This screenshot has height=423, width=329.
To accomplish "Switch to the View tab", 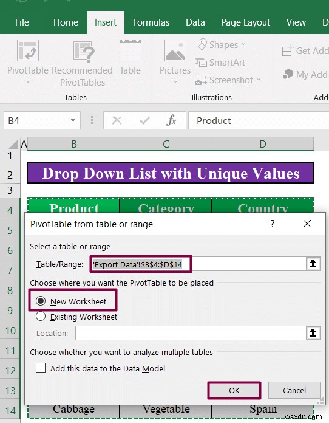I will click(296, 22).
